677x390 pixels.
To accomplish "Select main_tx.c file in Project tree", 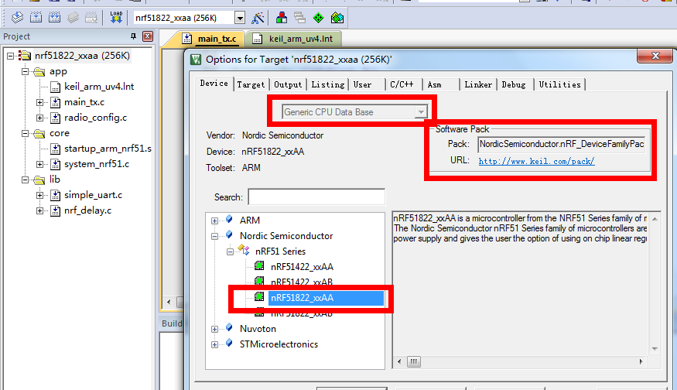I will [84, 102].
